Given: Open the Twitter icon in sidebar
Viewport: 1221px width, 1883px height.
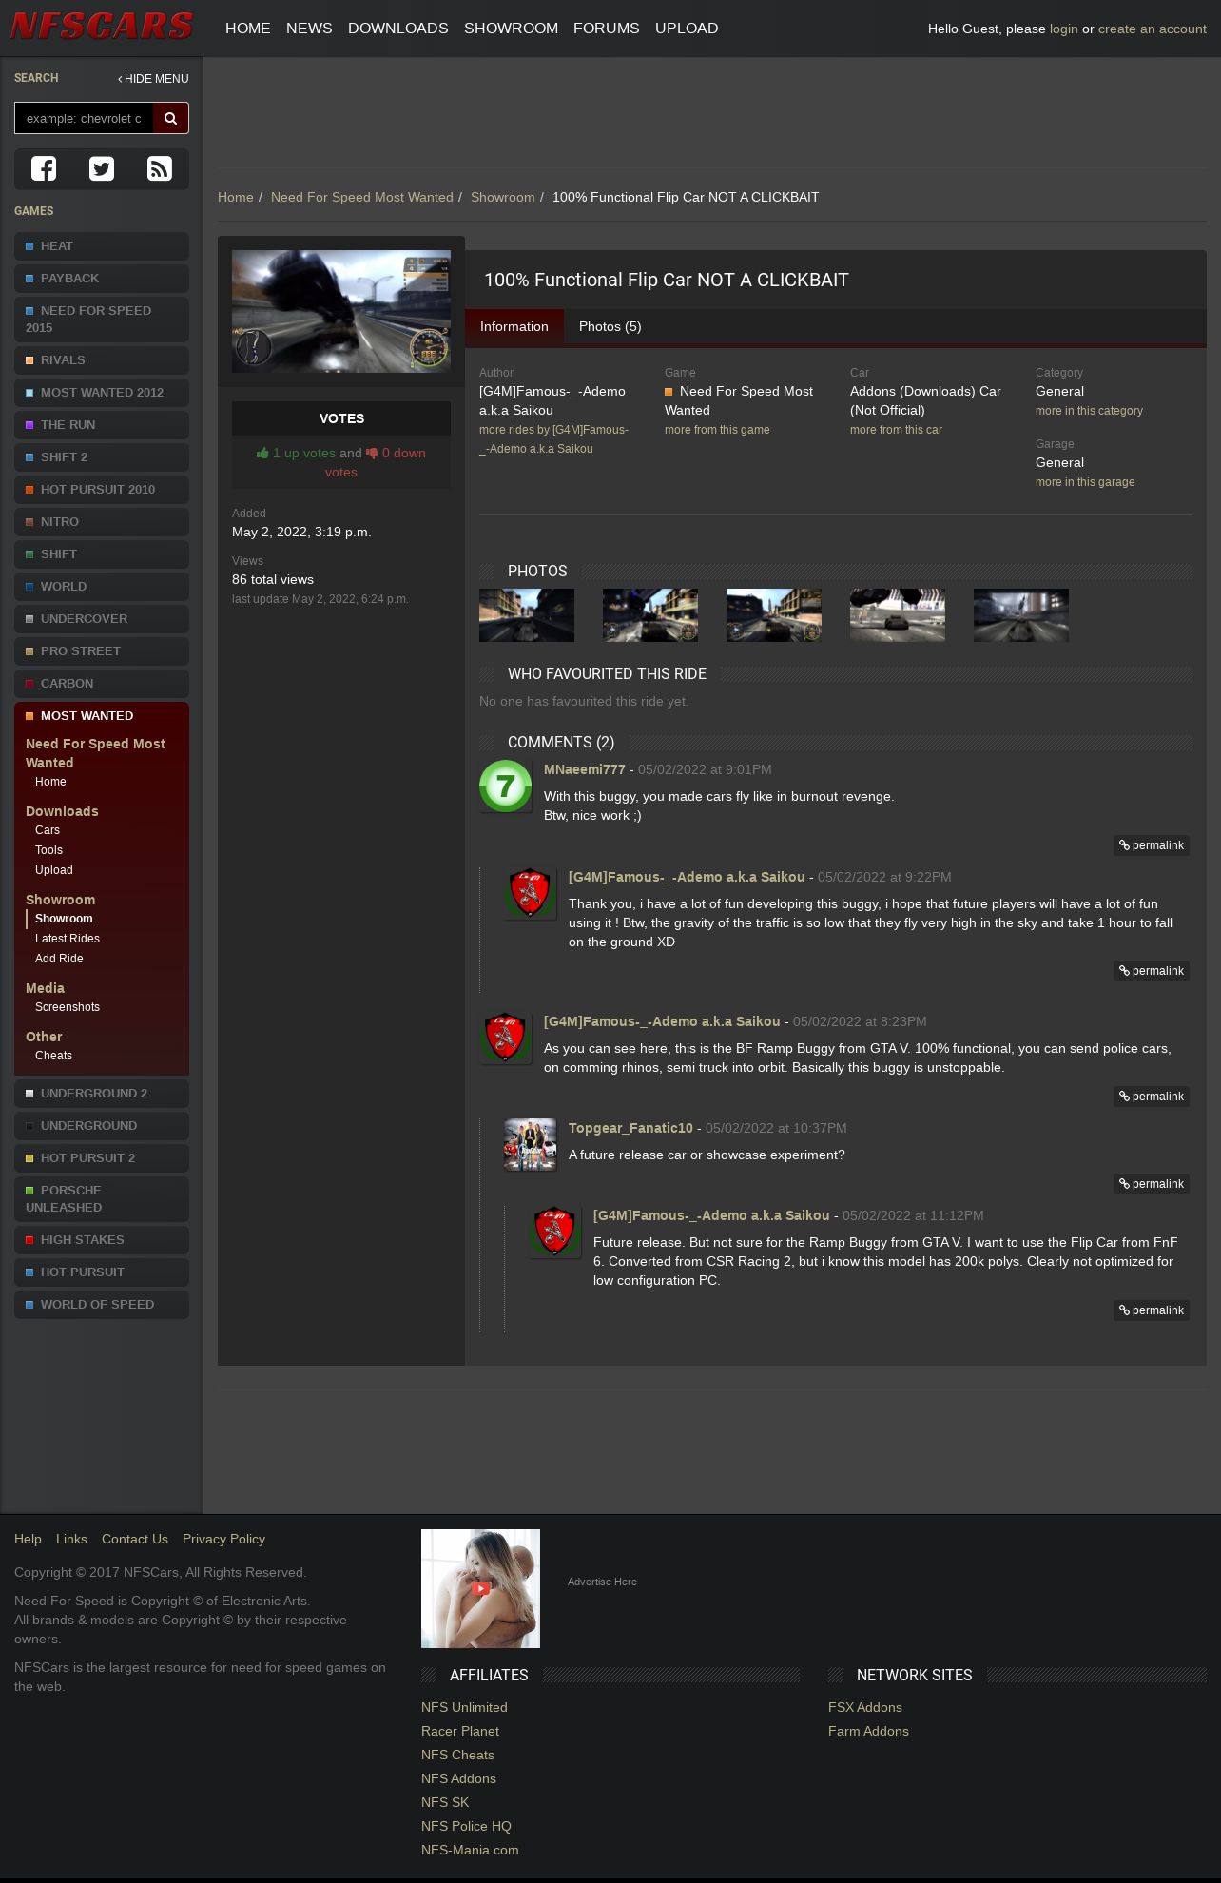Looking at the screenshot, I should pos(102,169).
